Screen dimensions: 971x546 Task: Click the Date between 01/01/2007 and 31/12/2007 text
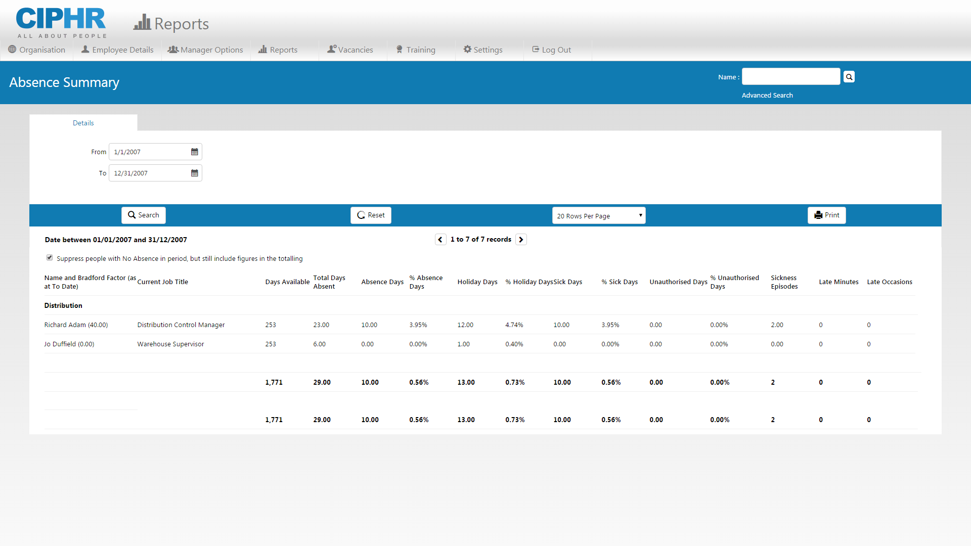pos(116,240)
